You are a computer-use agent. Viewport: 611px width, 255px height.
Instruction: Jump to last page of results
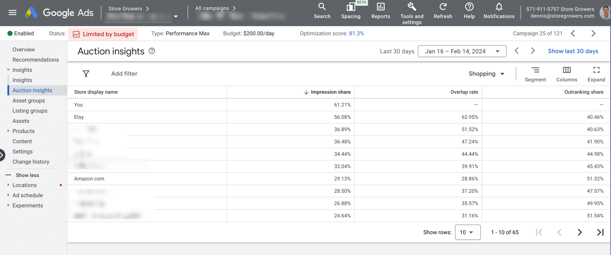600,232
